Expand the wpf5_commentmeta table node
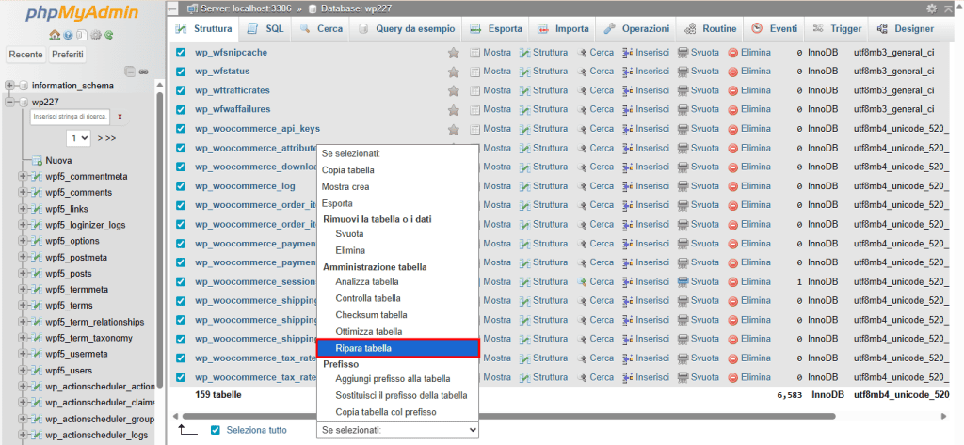The width and height of the screenshot is (964, 445). 23,177
